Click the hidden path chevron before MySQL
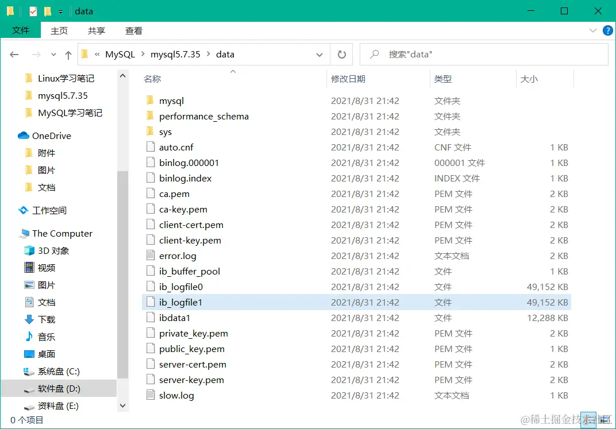The width and height of the screenshot is (616, 429). (x=97, y=55)
